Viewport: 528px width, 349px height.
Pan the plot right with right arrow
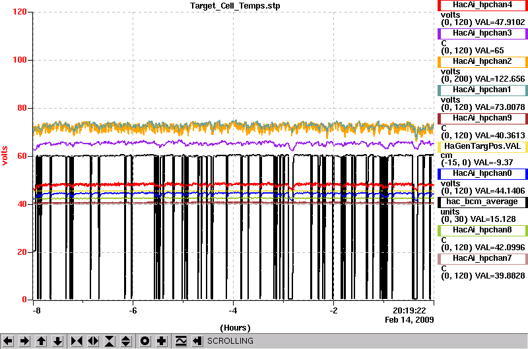(x=24, y=341)
